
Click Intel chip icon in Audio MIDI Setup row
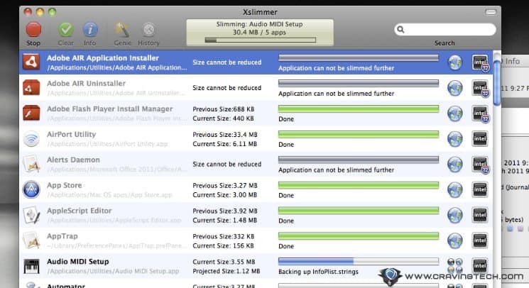[480, 266]
